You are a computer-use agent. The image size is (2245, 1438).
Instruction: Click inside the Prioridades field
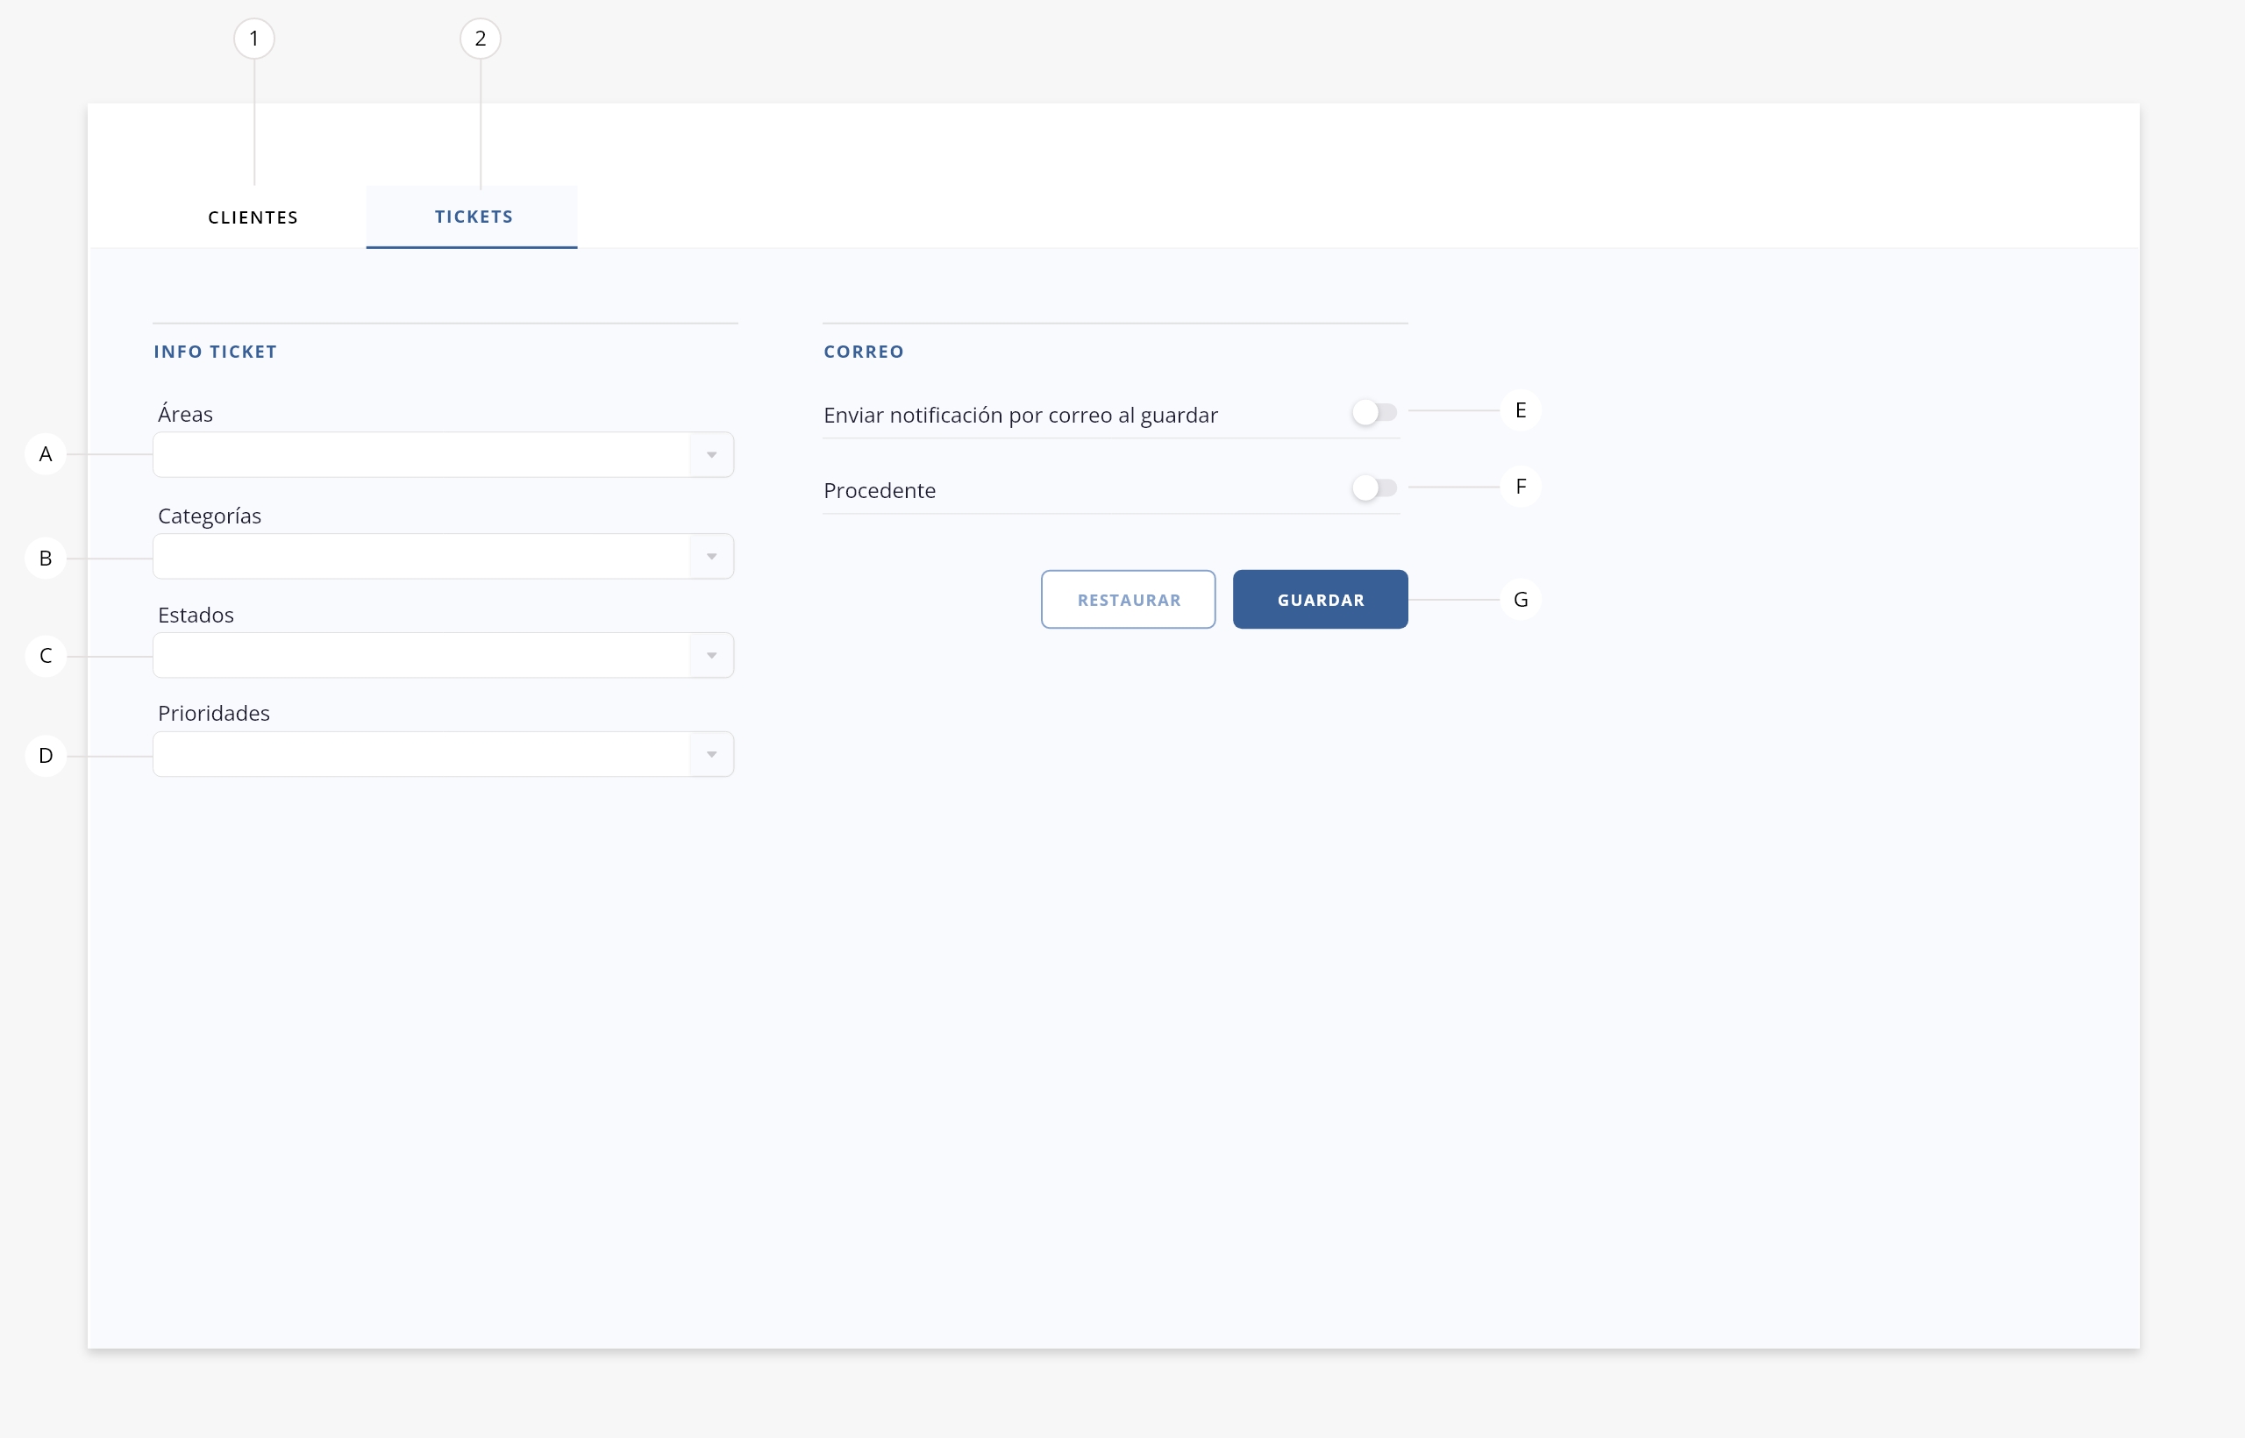[420, 754]
